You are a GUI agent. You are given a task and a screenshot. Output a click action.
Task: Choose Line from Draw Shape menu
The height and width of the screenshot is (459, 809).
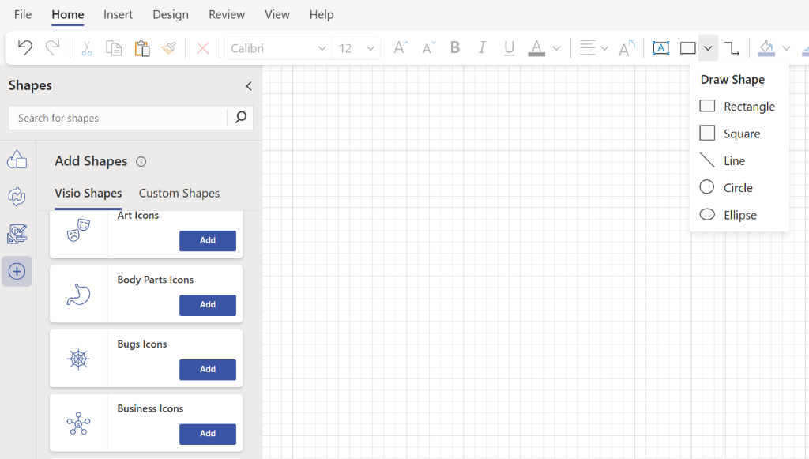pos(739,160)
